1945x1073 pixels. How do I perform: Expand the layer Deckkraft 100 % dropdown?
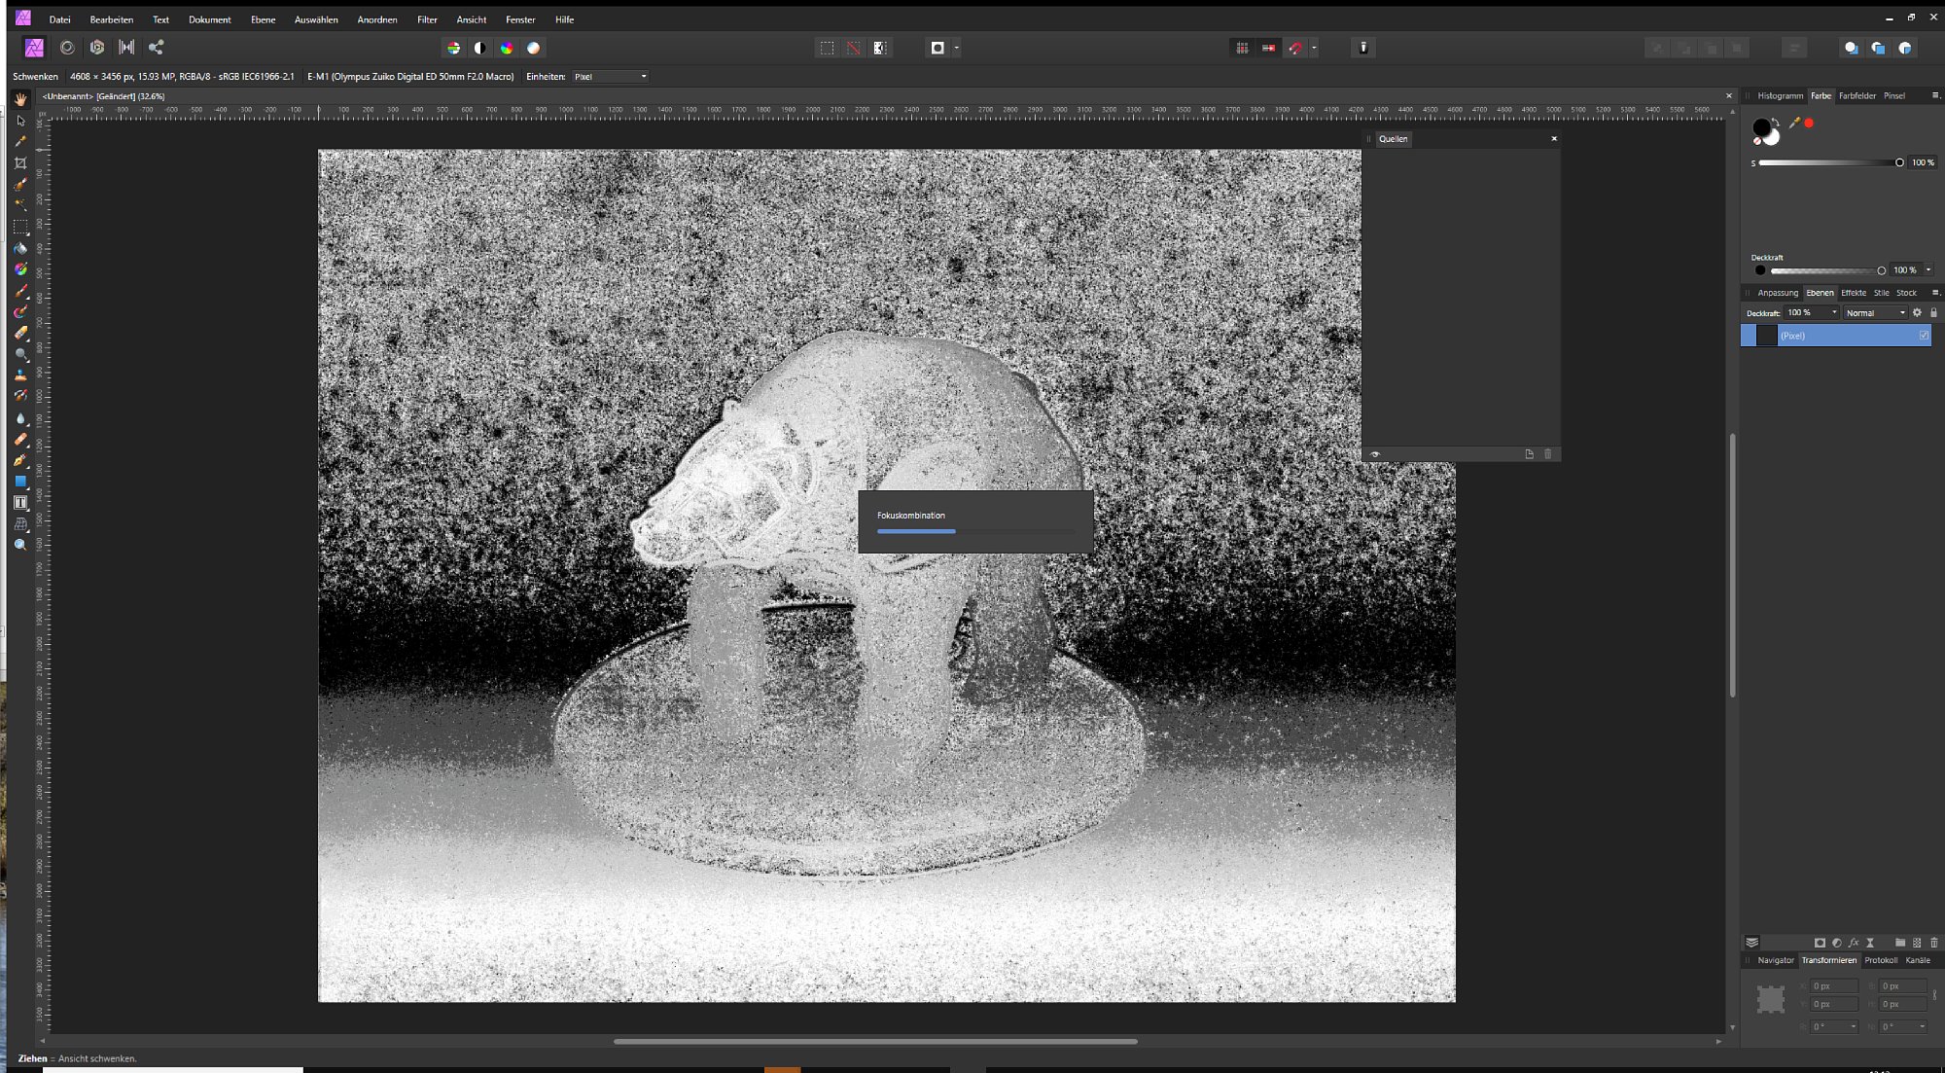1834,313
